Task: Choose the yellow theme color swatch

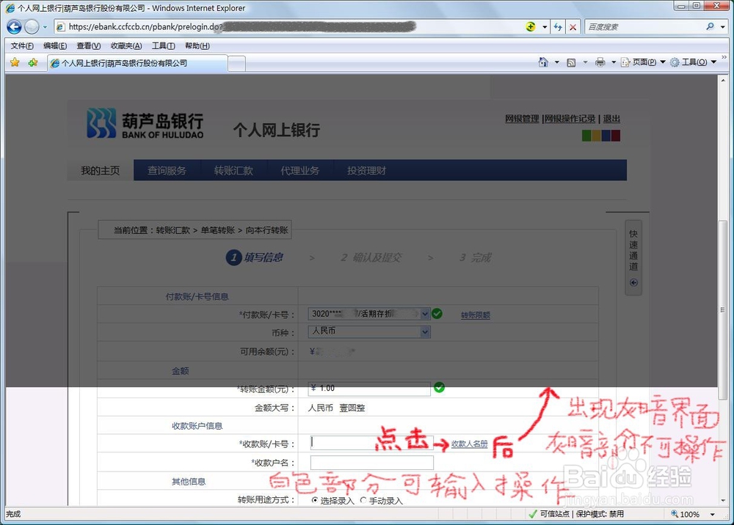Action: pos(596,136)
